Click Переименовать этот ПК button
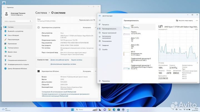The width and height of the screenshot is (200, 112). (87, 20)
